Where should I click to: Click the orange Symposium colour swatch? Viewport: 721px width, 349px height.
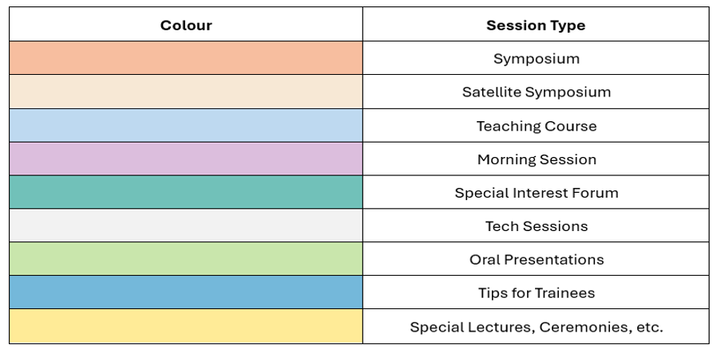pyautogui.click(x=186, y=58)
